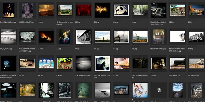This screenshot has height=102, width=205.
Task: Select the misty pier thumbnail 34_by_acukur.jpg
Action: (8, 37)
